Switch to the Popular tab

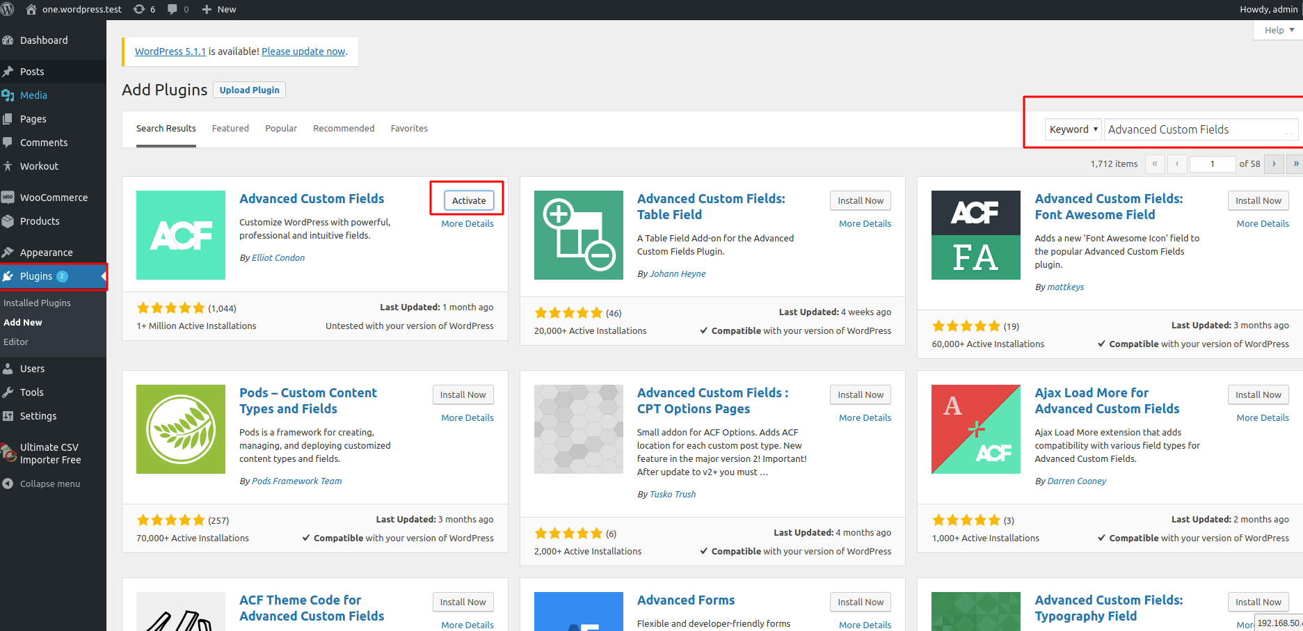click(281, 129)
